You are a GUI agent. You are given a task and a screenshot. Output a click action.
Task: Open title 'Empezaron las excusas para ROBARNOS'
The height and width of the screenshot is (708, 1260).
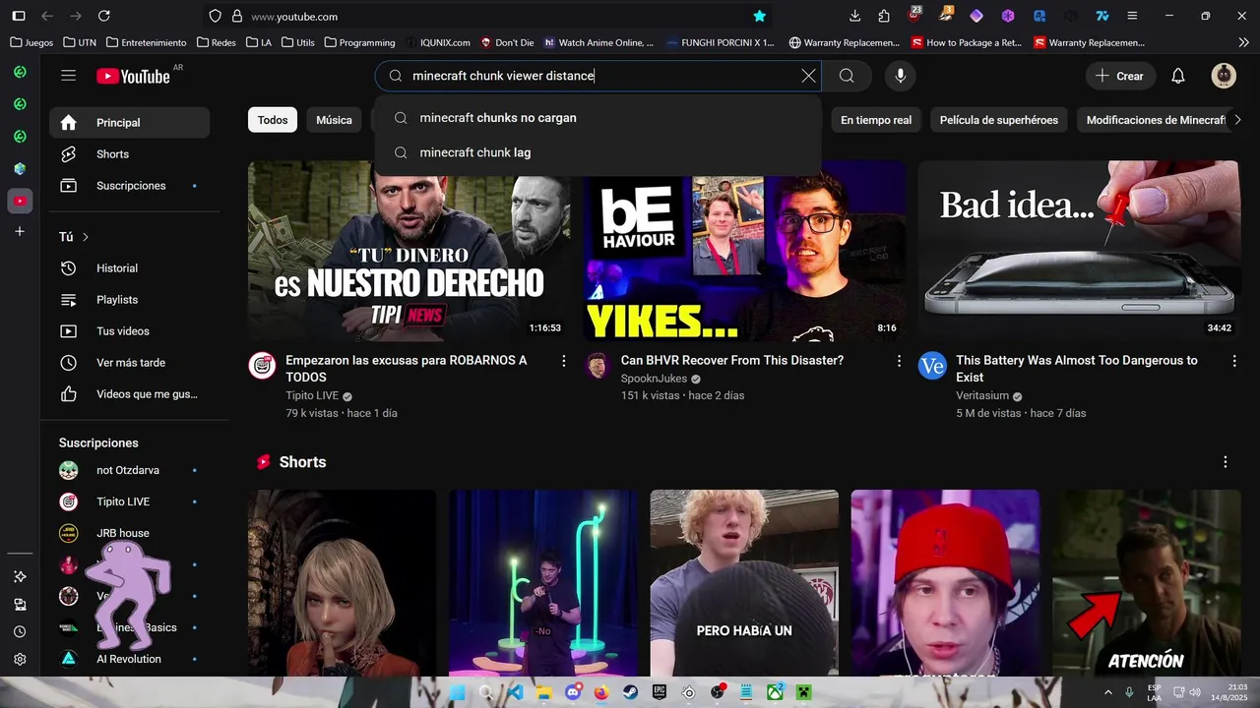pyautogui.click(x=407, y=369)
